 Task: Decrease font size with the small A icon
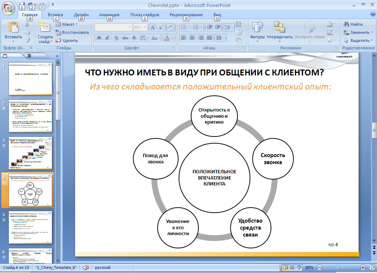click(161, 27)
